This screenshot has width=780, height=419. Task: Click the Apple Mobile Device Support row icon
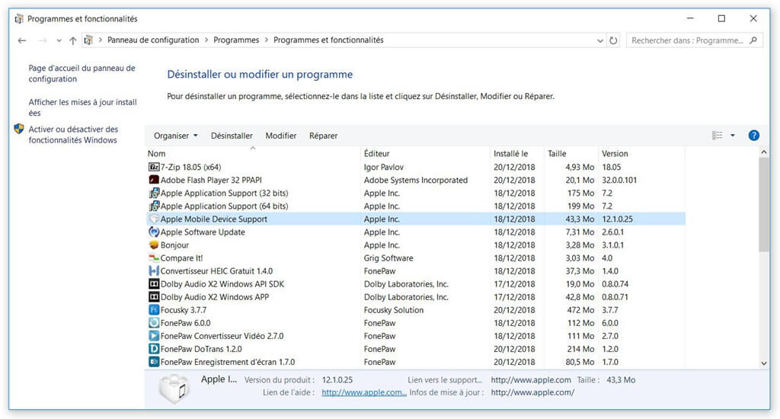154,219
